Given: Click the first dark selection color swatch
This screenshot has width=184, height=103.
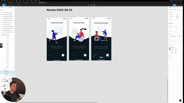Looking at the screenshot, I should (170, 49).
